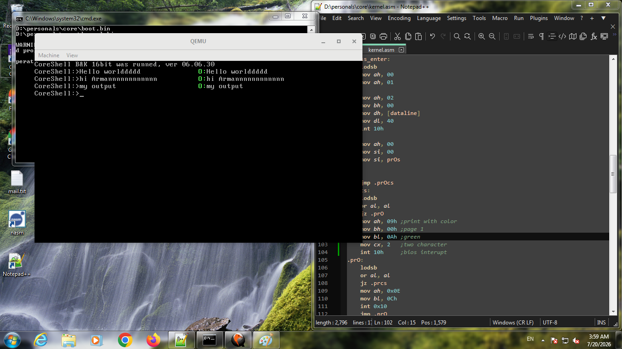Open the Plugins menu
622x349 pixels.
(539, 18)
